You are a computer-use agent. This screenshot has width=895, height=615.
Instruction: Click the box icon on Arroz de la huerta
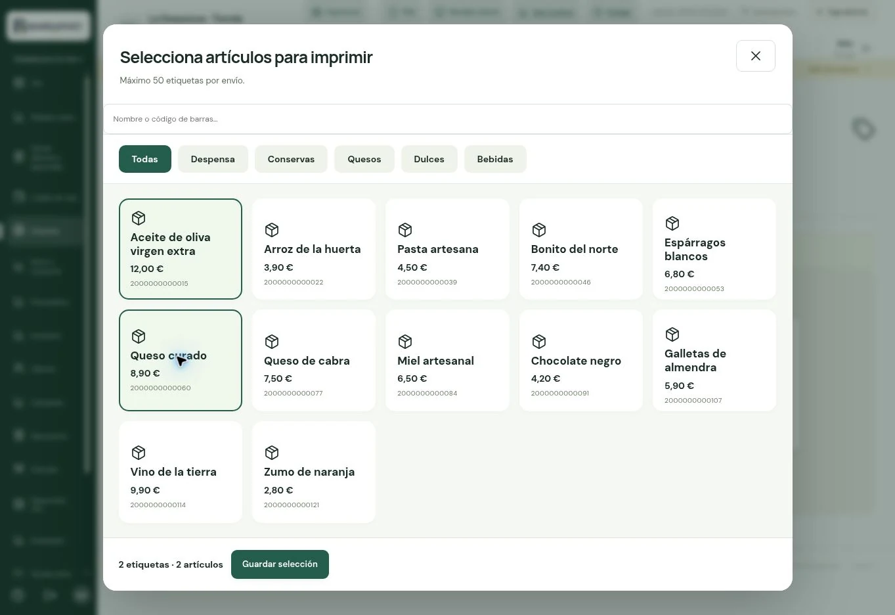(272, 230)
